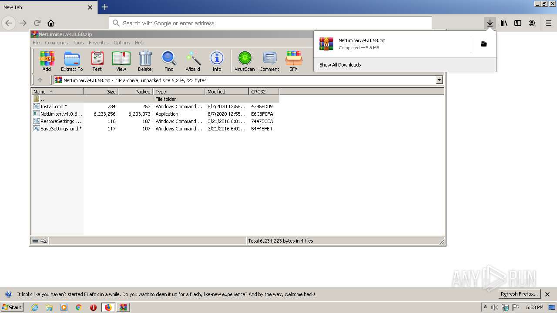
Task: Open the Commands menu
Action: click(x=56, y=43)
